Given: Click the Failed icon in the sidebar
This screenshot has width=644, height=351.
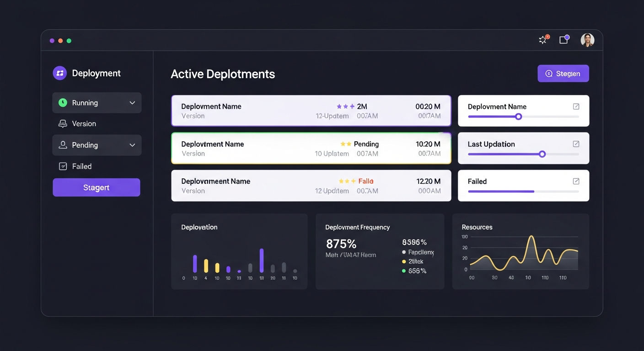Looking at the screenshot, I should coord(63,166).
